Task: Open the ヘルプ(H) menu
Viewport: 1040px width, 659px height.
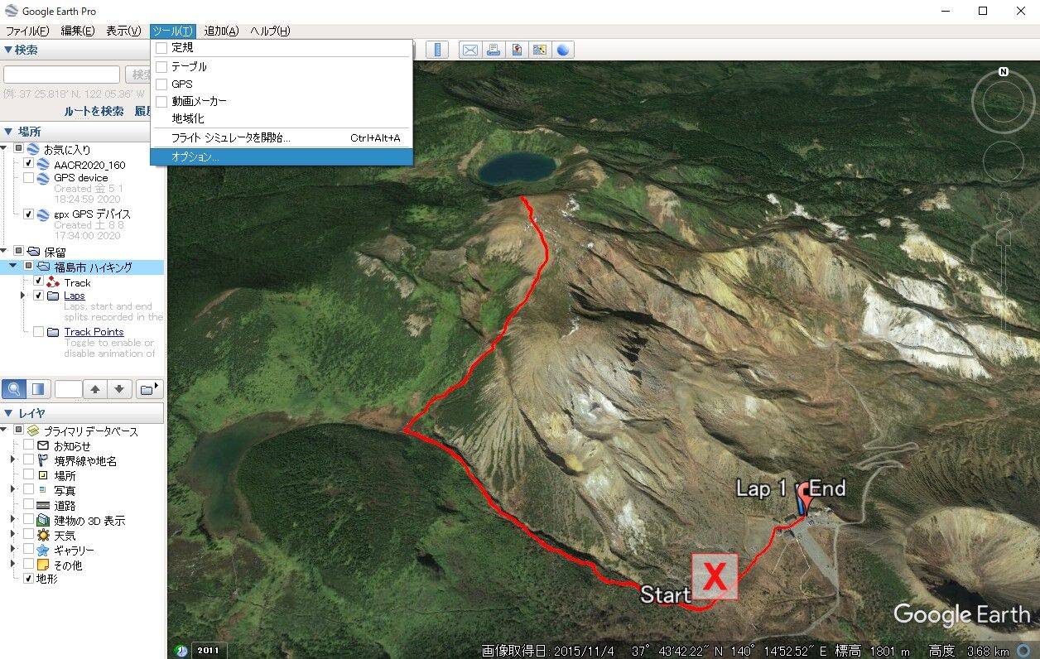Action: (270, 31)
